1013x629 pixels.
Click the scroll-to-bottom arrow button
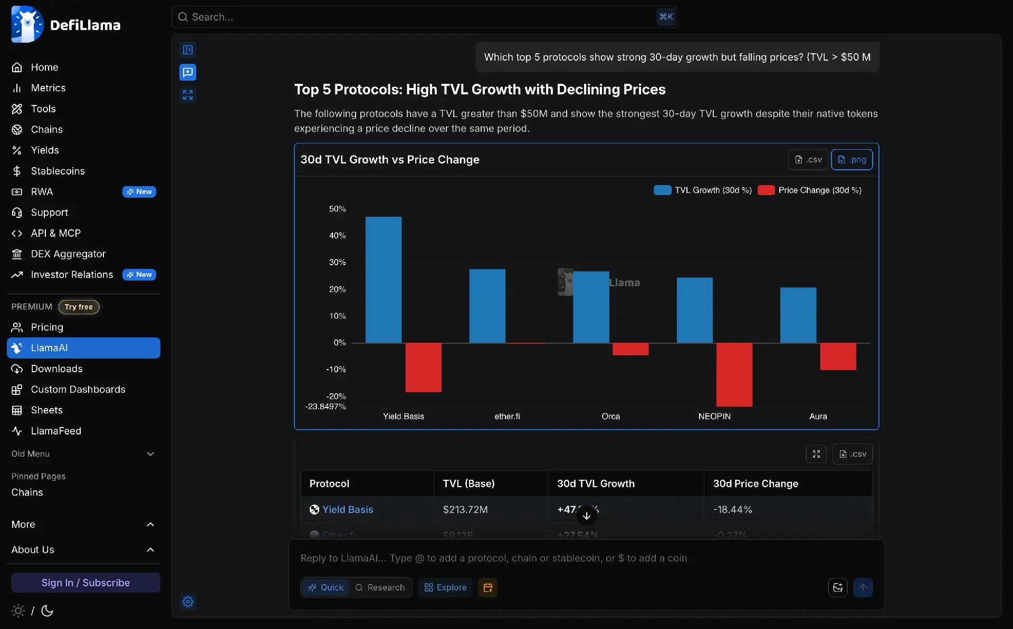pos(587,516)
